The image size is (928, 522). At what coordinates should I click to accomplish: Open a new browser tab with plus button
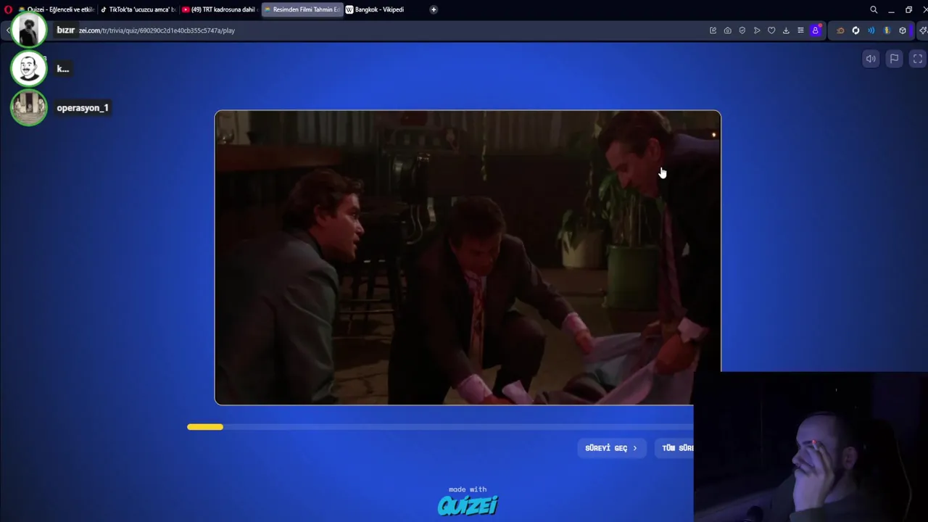pos(434,9)
